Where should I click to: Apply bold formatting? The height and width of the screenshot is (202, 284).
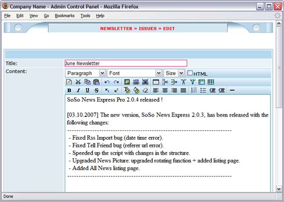click(69, 90)
